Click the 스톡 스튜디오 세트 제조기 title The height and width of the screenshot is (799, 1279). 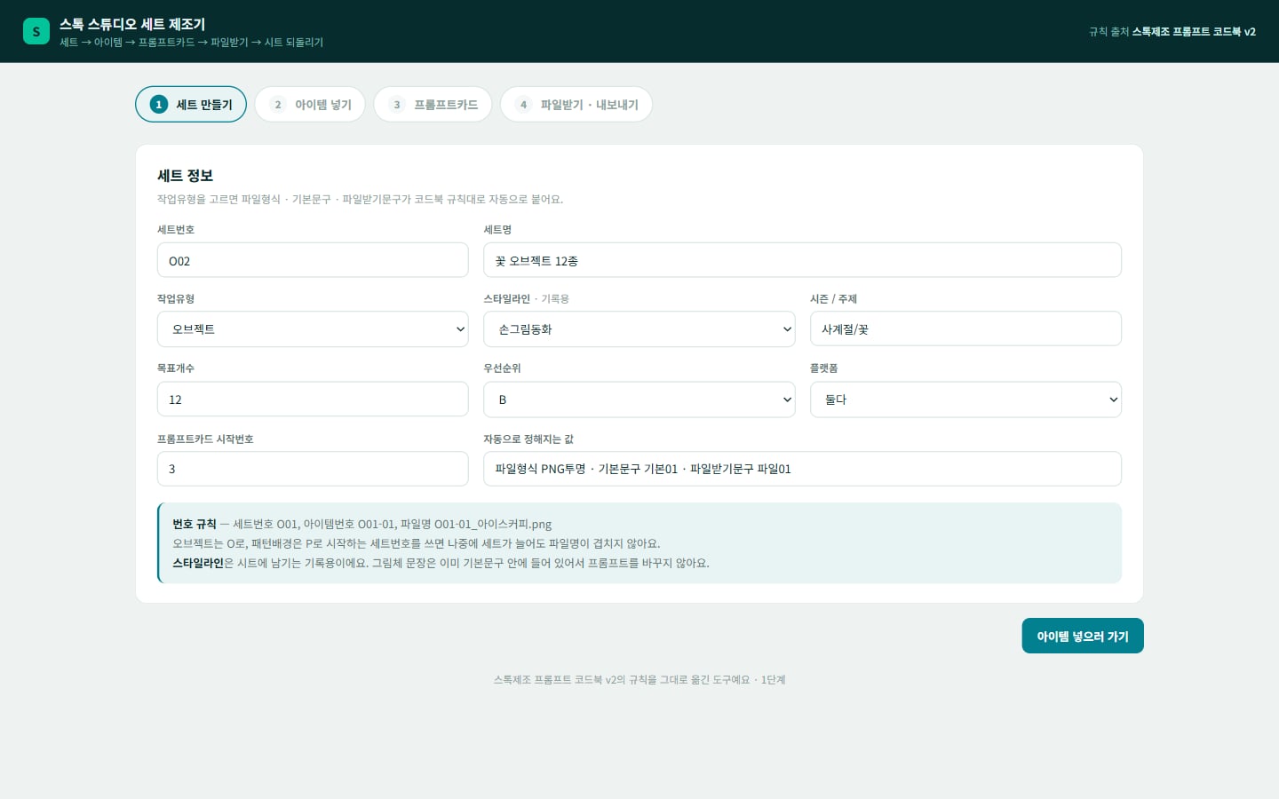(x=132, y=24)
